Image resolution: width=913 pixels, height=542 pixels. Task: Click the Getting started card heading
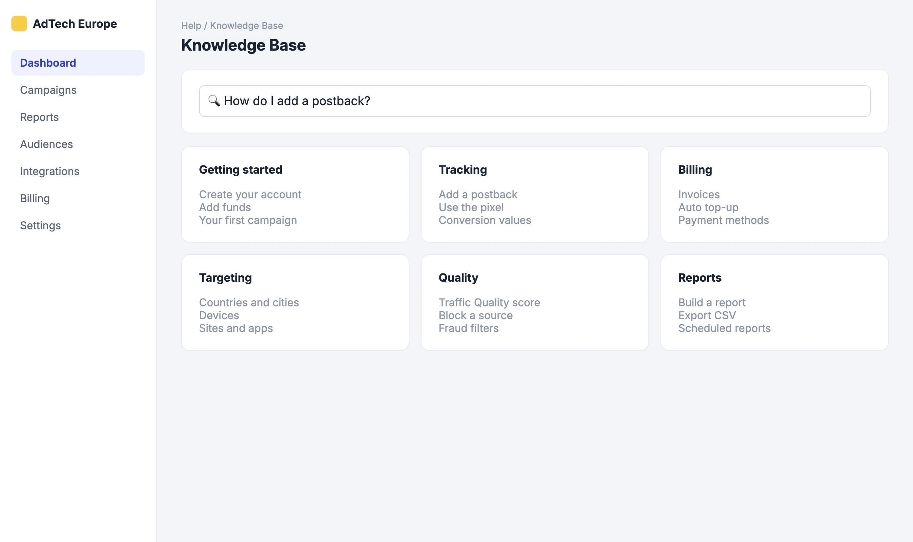point(241,169)
